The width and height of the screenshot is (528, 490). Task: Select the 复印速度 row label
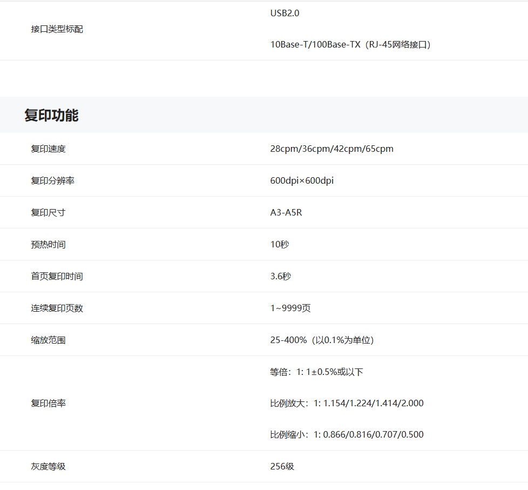tap(48, 149)
